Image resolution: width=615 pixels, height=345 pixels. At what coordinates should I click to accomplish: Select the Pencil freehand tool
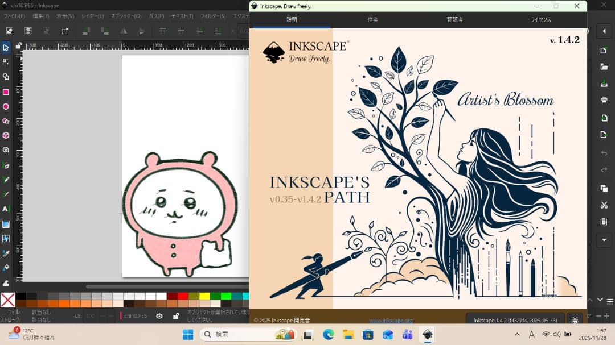click(x=6, y=180)
